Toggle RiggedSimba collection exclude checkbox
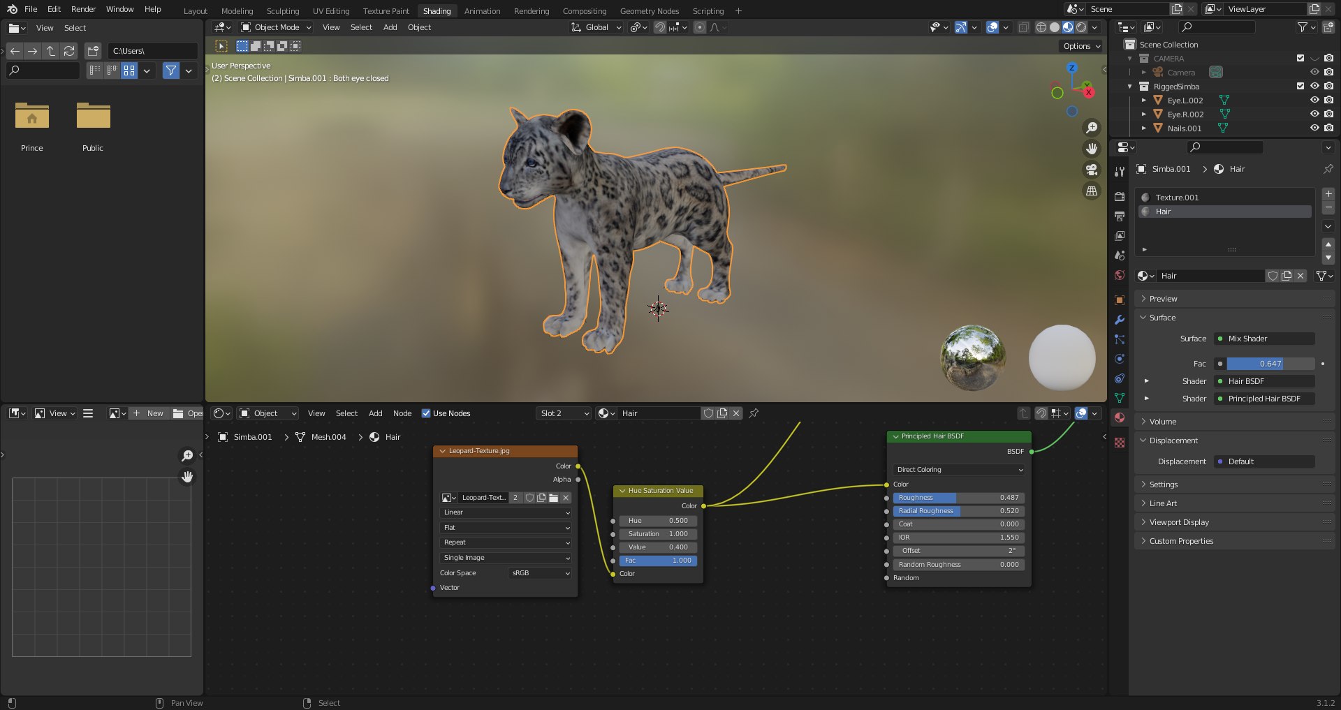 (1300, 87)
